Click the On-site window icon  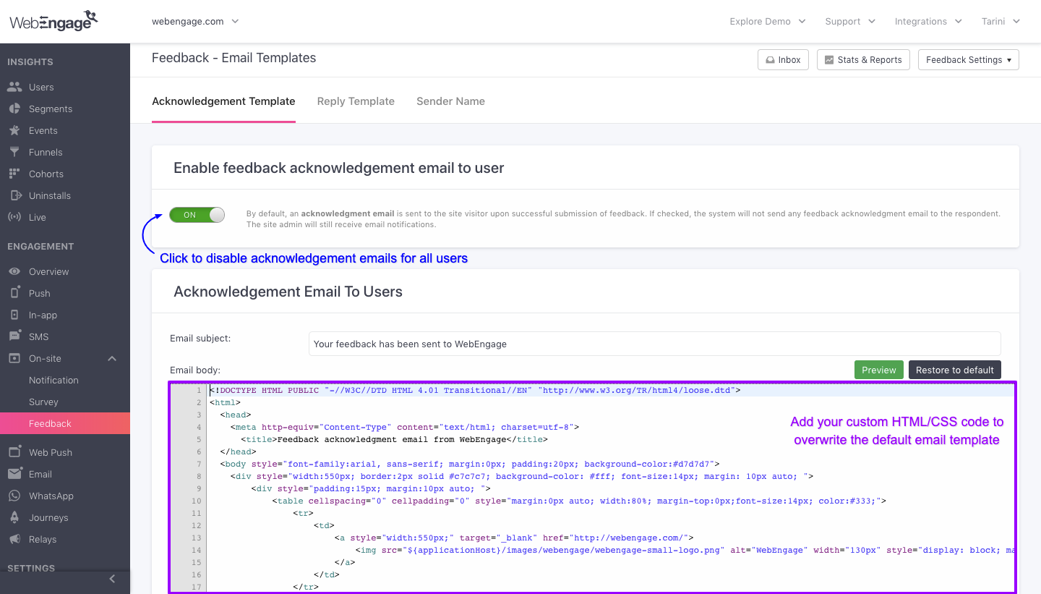(14, 358)
